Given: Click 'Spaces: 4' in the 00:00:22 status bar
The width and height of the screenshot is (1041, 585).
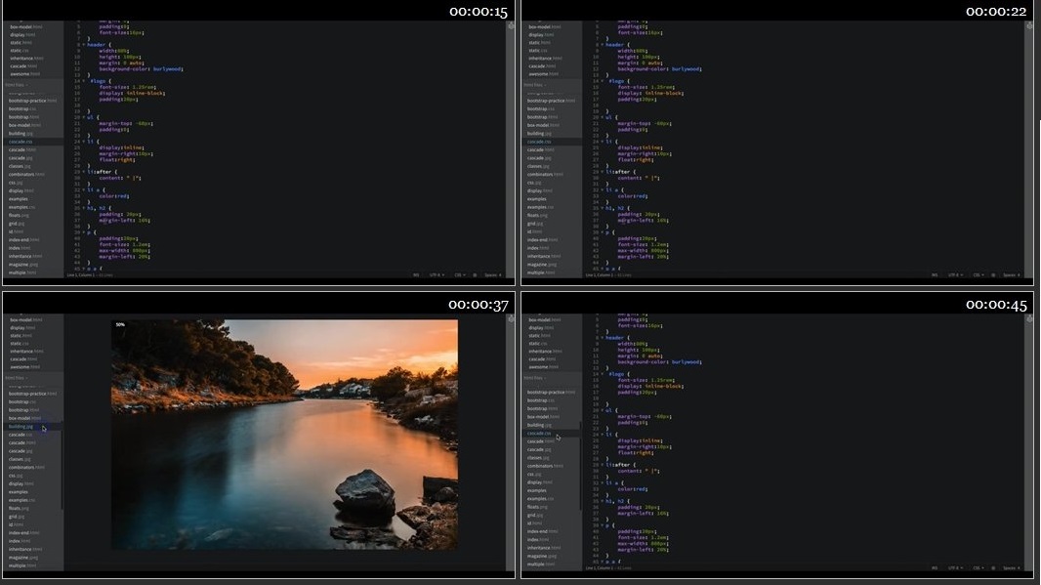Looking at the screenshot, I should click(1011, 274).
